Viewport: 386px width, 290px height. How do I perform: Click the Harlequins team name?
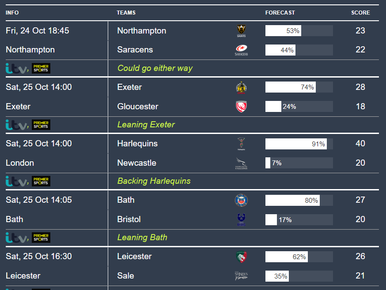coord(137,144)
